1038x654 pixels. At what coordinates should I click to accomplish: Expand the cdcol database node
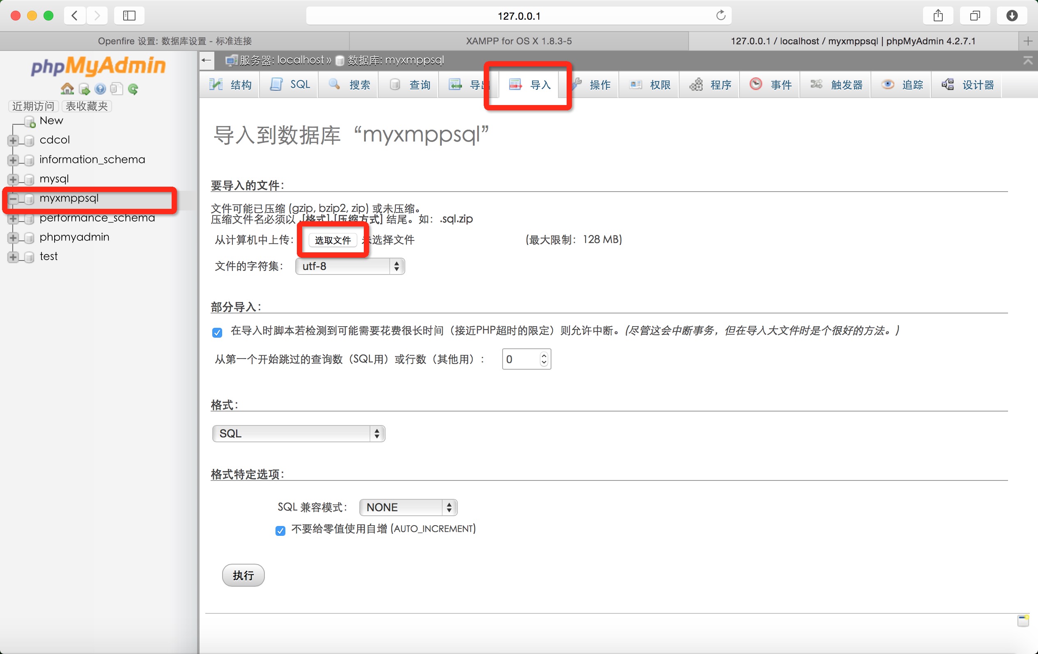point(13,140)
